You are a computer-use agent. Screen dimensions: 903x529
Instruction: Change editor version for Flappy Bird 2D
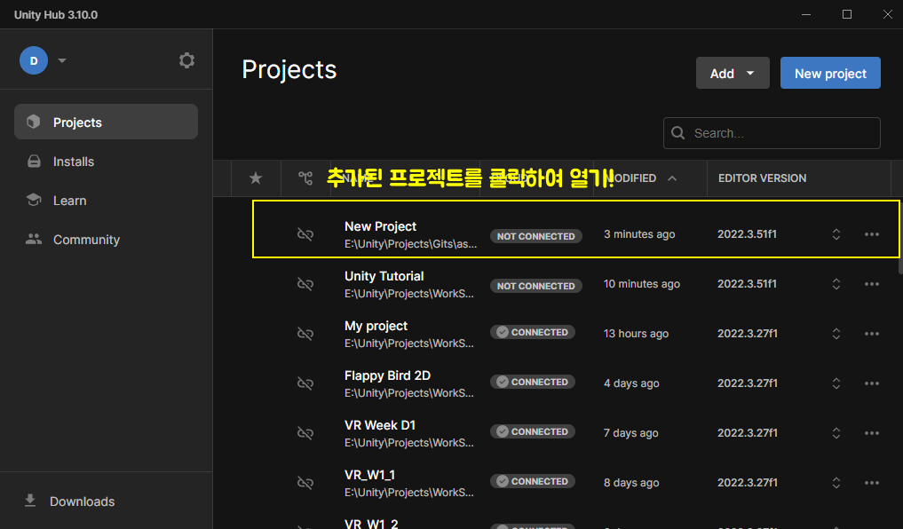[x=836, y=383]
